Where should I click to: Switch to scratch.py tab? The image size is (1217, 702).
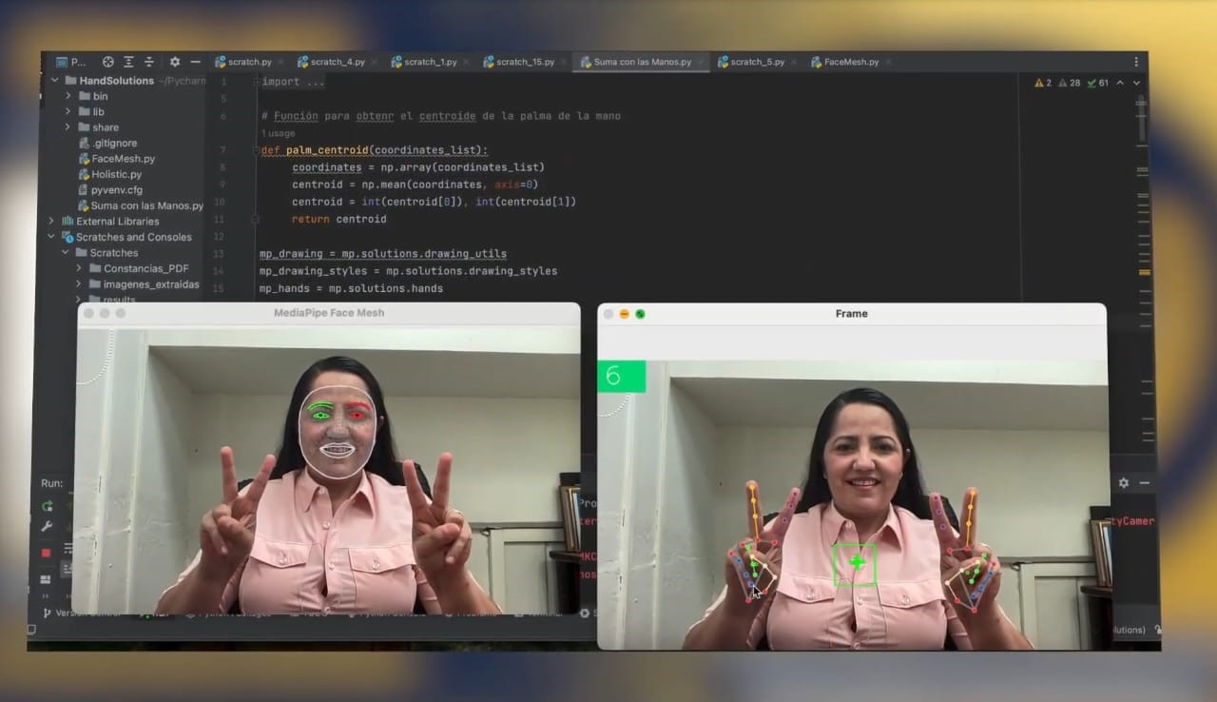point(243,62)
